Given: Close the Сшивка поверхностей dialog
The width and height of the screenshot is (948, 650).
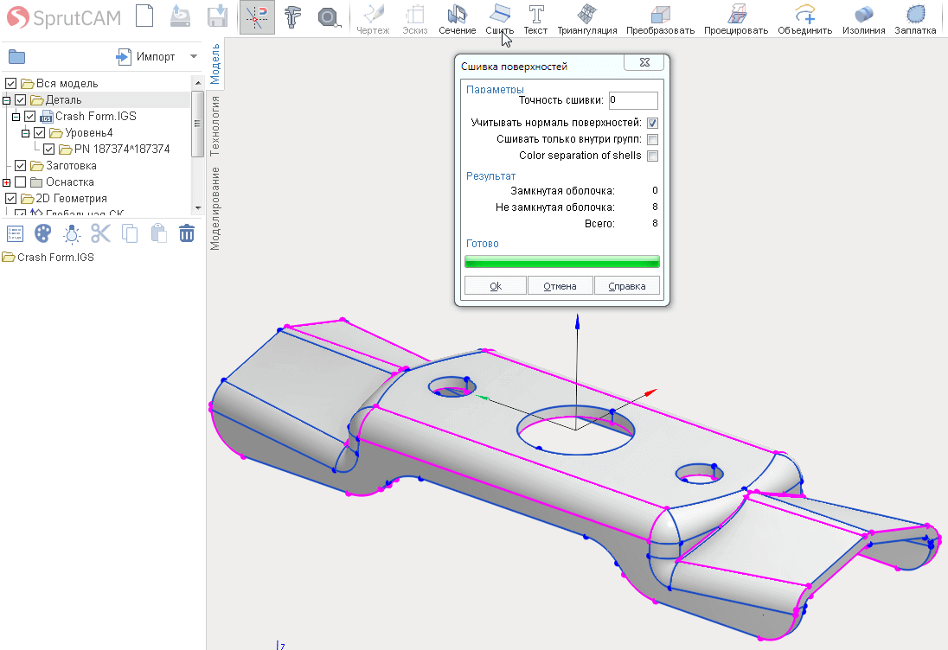Looking at the screenshot, I should pyautogui.click(x=644, y=62).
